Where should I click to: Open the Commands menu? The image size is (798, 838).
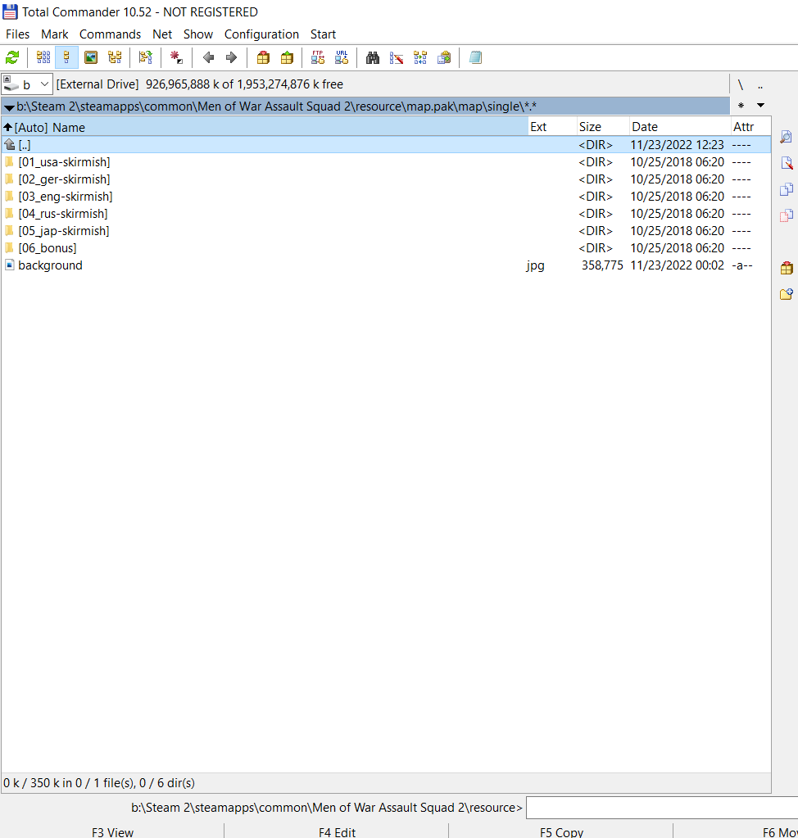click(110, 34)
